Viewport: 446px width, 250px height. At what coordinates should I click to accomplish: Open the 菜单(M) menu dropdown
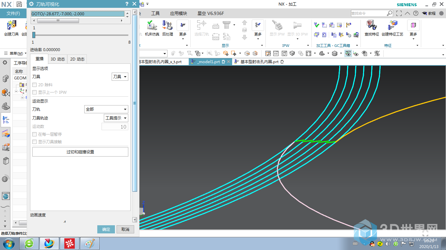tap(15, 53)
